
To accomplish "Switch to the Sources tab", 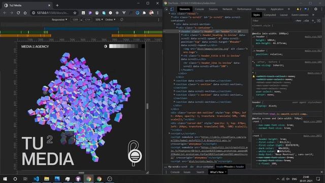I will tap(213, 9).
